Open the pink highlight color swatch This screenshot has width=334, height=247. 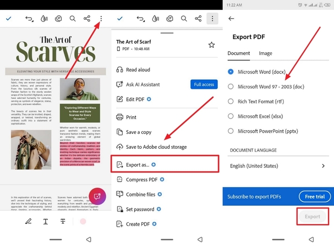click(83, 222)
